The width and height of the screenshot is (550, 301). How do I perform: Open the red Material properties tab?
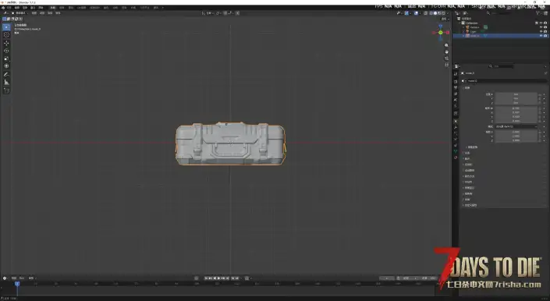point(456,158)
